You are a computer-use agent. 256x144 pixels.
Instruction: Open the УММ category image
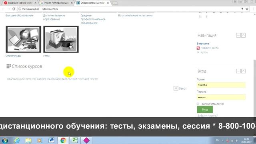(x=61, y=39)
